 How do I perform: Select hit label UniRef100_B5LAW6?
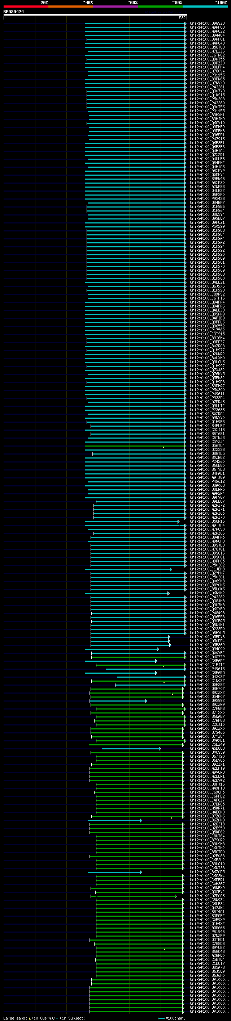coord(207,589)
